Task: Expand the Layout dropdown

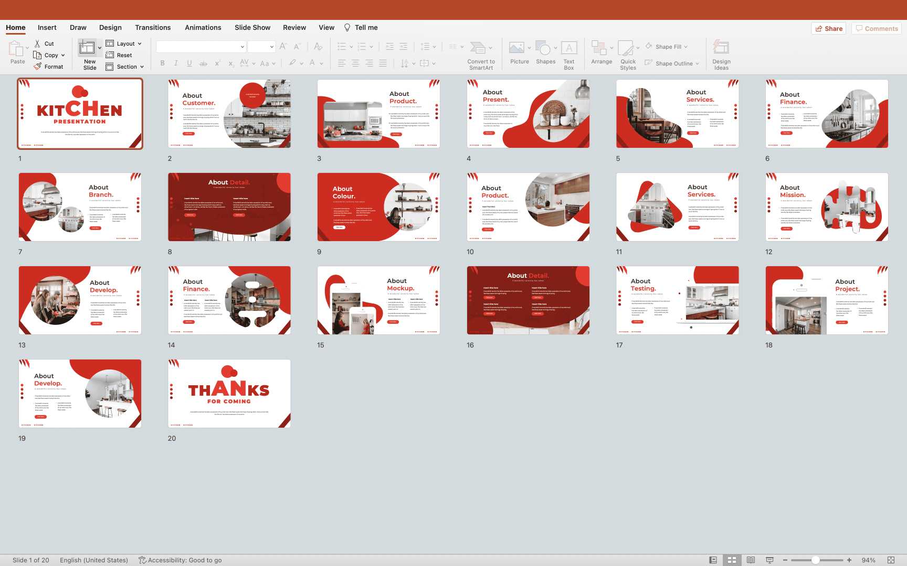Action: tap(140, 44)
